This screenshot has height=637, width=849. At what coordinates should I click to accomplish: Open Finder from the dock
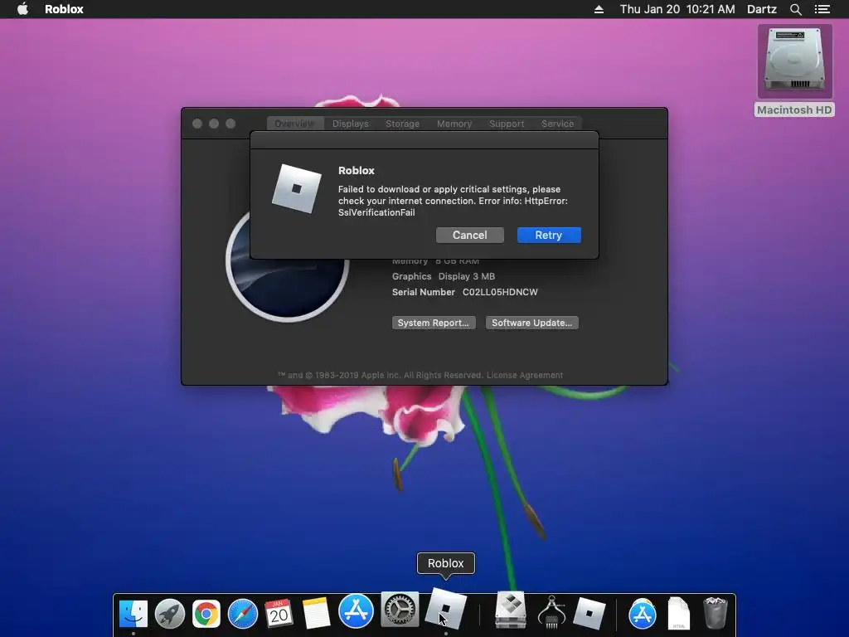[133, 613]
